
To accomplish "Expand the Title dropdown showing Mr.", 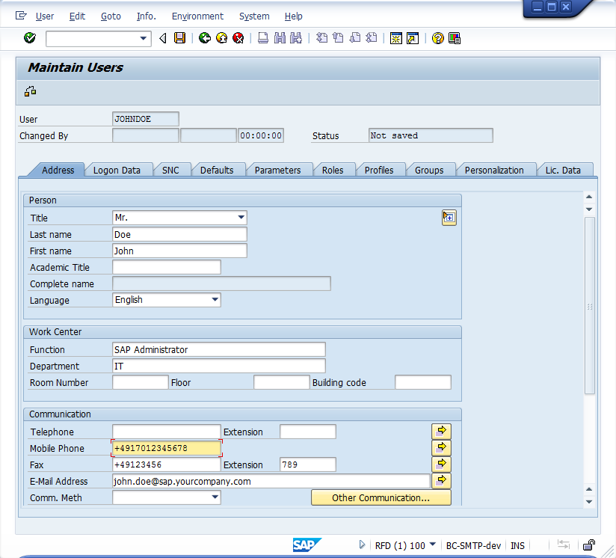I will (x=241, y=218).
